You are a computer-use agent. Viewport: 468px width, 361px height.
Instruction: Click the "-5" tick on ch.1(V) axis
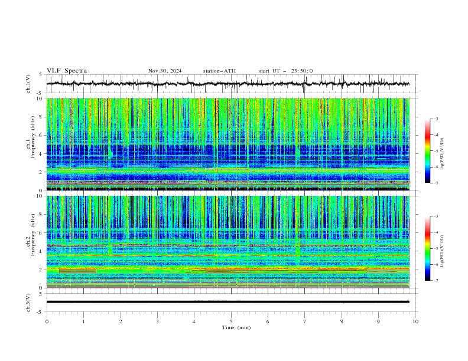pos(40,93)
